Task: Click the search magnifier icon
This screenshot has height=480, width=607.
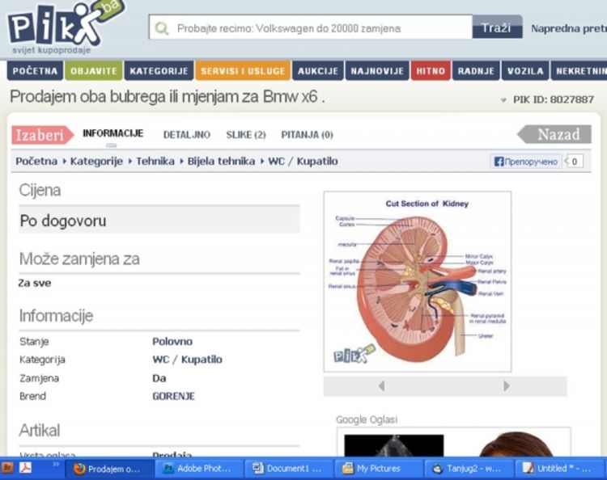Action: tap(162, 28)
